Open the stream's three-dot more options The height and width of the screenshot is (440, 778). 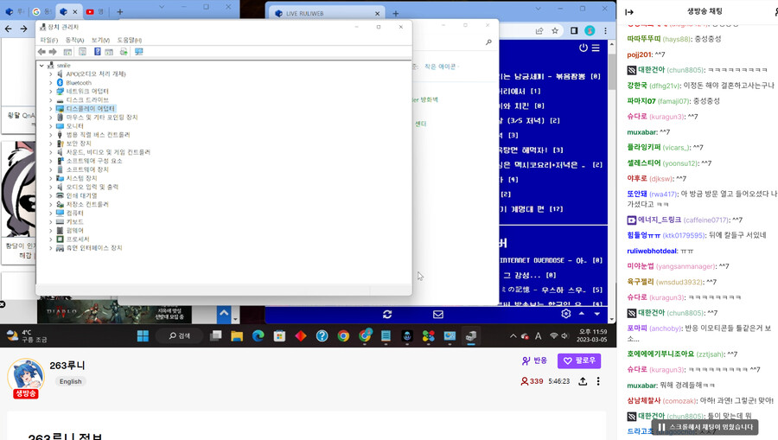pos(598,381)
